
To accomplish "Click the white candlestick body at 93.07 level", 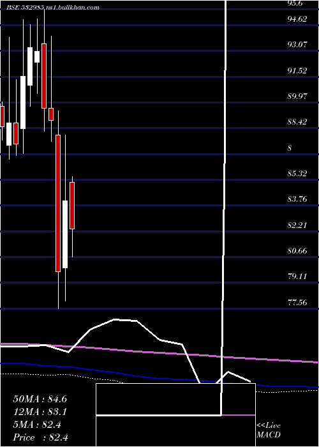I will coord(30,66).
